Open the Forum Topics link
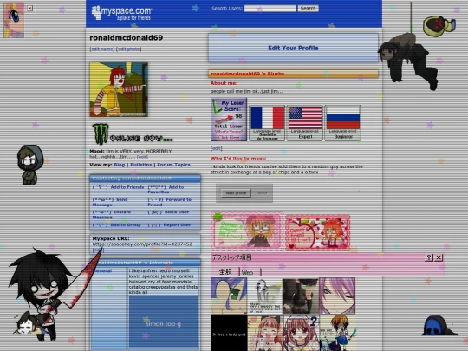 click(173, 165)
